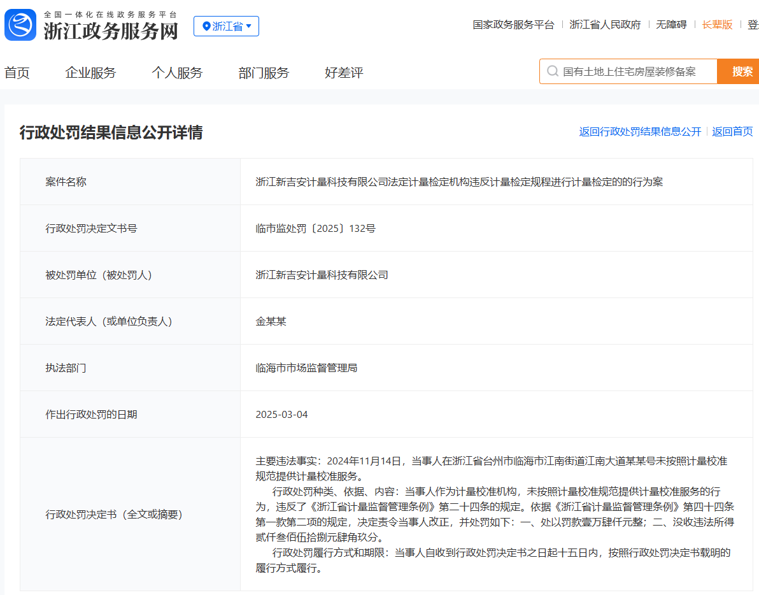This screenshot has height=595, width=759.
Task: Switch to 长辈版 elder-friendly version
Action: point(717,25)
